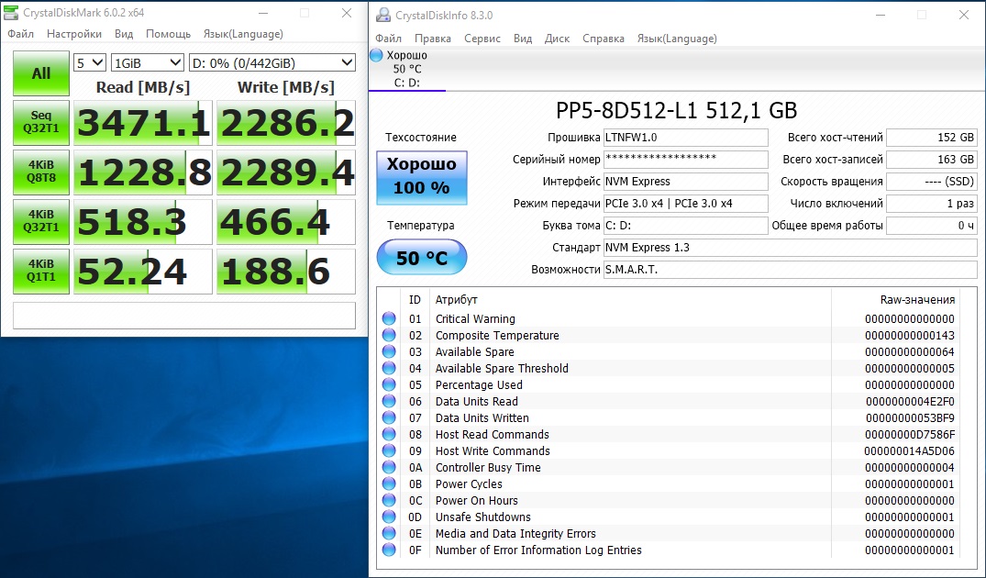Click raw value 0000000004E2F0 of Data Units Read
This screenshot has height=578, width=986.
[x=910, y=401]
